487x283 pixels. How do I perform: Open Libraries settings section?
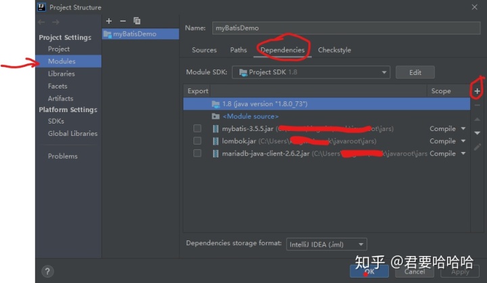pyautogui.click(x=61, y=74)
